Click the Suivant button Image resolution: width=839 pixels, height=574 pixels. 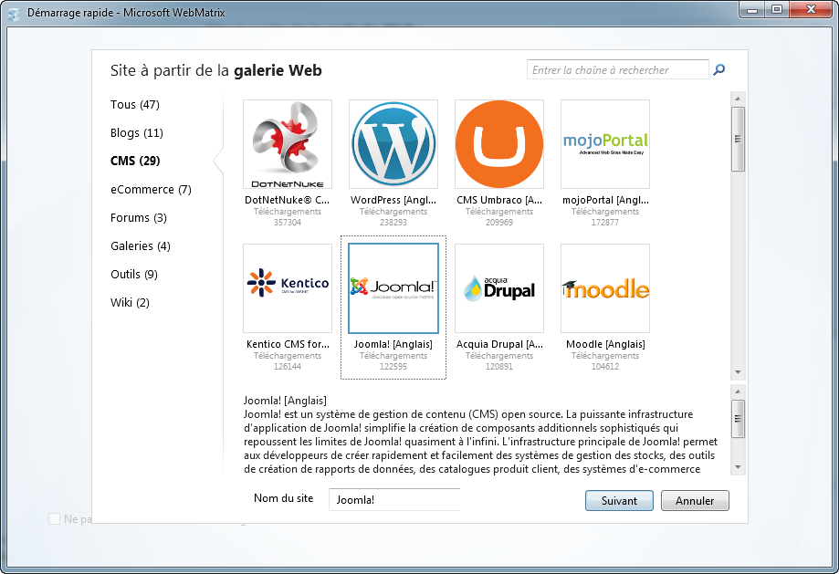(619, 500)
